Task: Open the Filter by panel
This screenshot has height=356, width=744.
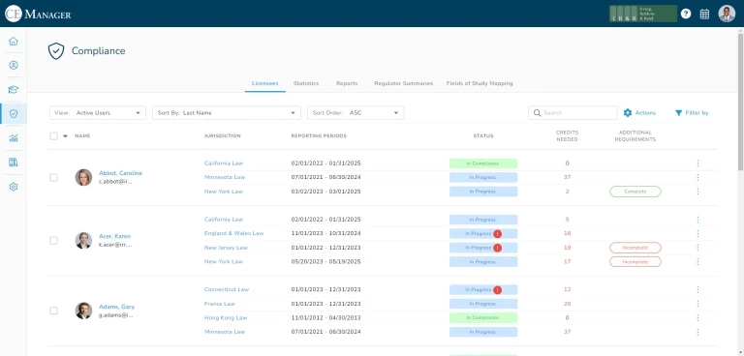Action: tap(692, 113)
